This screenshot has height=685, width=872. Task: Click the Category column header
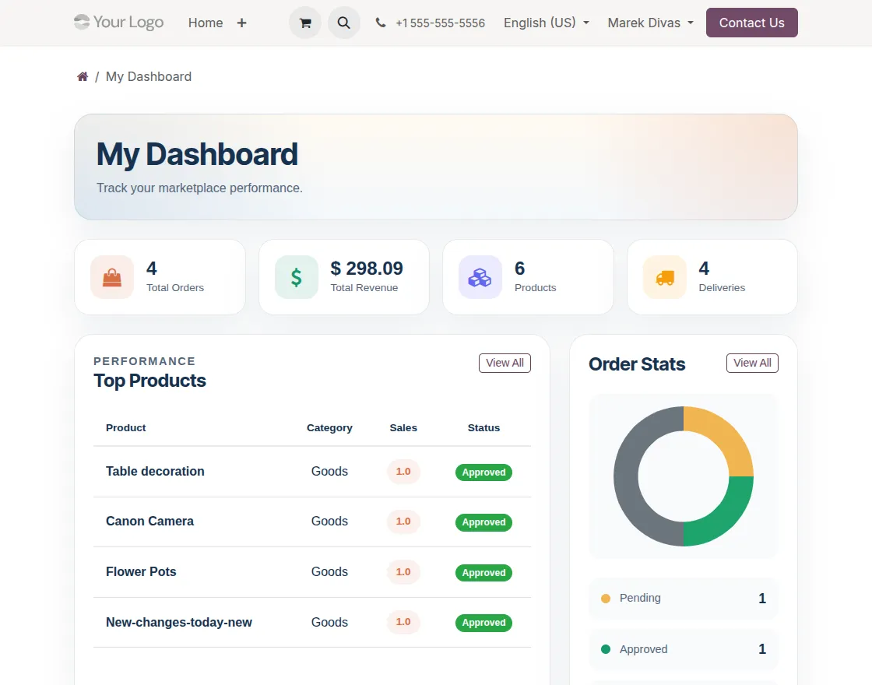(329, 427)
